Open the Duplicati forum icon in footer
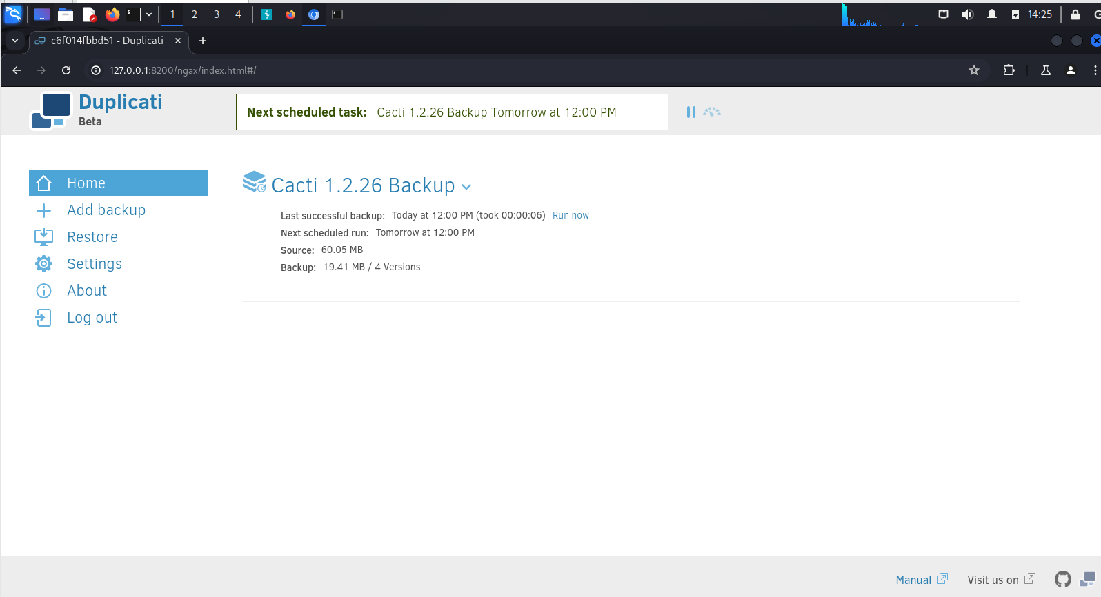The height and width of the screenshot is (597, 1101). [1087, 580]
